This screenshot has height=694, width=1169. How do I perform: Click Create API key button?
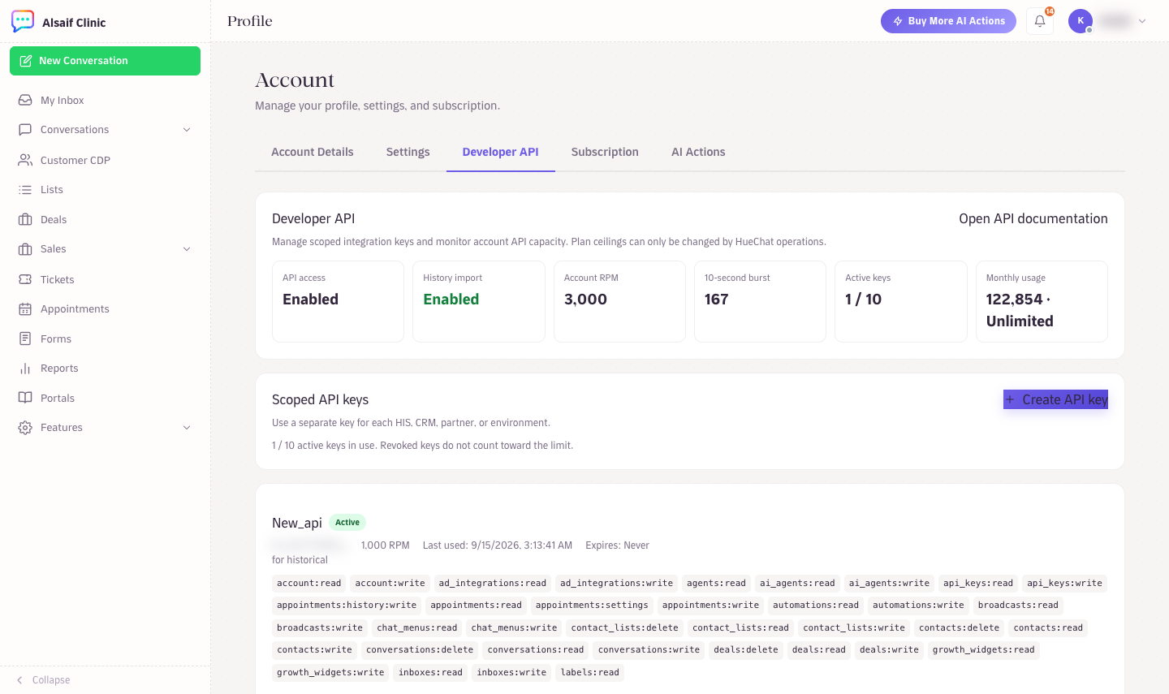[1055, 399]
